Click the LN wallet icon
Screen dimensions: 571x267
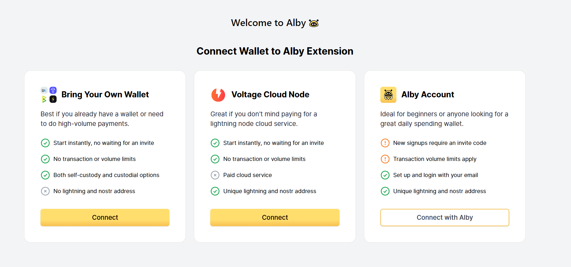pyautogui.click(x=44, y=90)
